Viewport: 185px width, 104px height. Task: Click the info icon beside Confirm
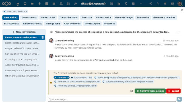coord(132,91)
